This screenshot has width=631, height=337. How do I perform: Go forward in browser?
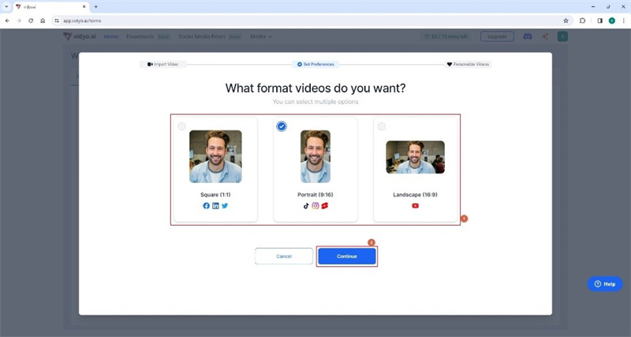[x=19, y=21]
